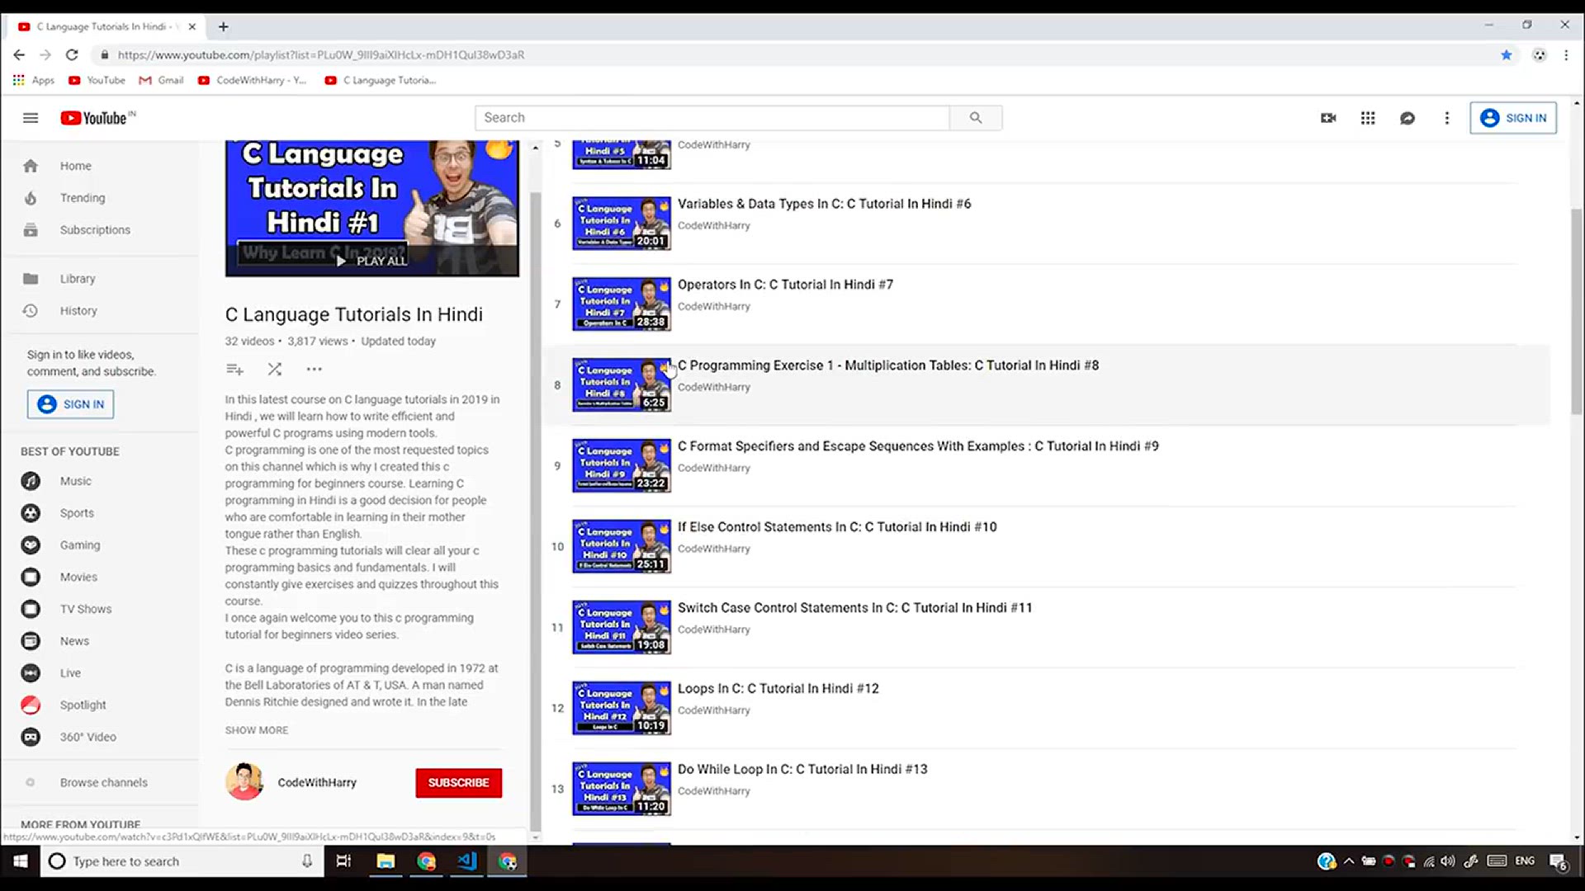Open the YouTube settings three-dot menu
1585x891 pixels.
coord(1446,118)
